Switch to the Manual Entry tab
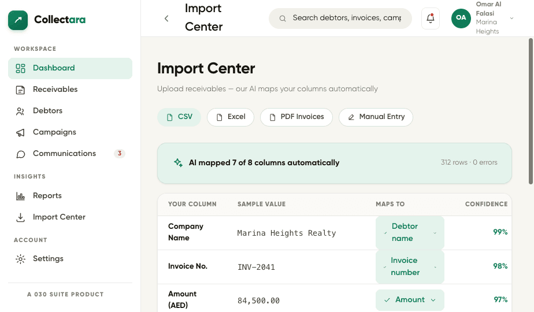 click(x=376, y=117)
